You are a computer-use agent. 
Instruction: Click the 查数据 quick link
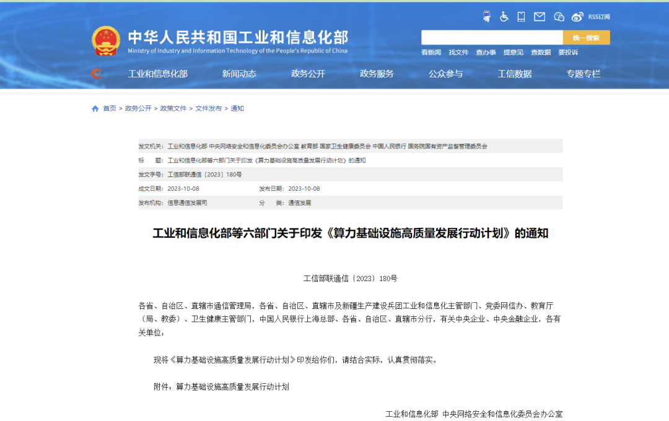click(x=541, y=52)
